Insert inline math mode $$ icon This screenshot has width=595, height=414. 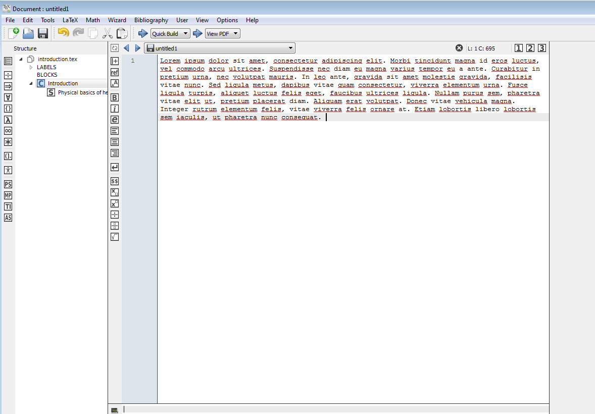115,181
